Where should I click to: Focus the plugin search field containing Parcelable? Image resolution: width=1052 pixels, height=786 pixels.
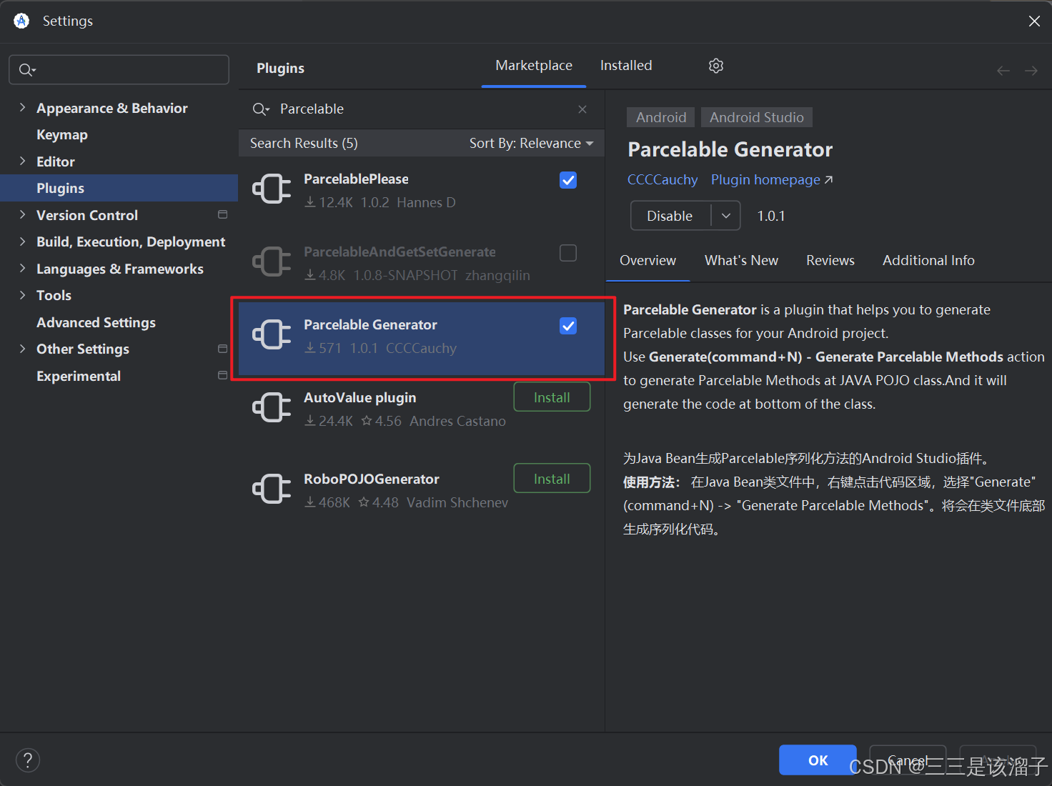pyautogui.click(x=422, y=109)
